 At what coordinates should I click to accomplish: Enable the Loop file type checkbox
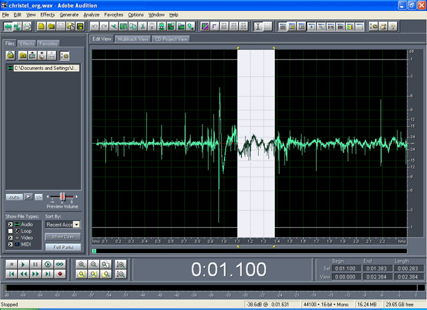tap(10, 231)
